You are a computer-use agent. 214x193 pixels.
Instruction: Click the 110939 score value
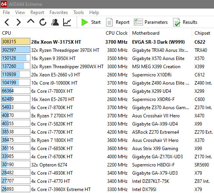[x=9, y=74]
